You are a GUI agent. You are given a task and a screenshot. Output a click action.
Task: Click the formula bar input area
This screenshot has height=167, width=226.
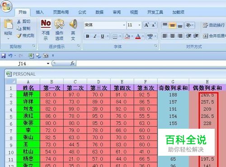point(151,63)
